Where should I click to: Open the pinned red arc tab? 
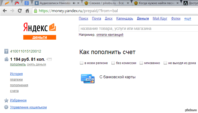click(x=17, y=3)
